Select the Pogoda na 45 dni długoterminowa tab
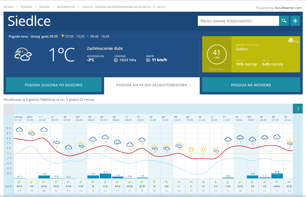Image resolution: width=306 pixels, height=197 pixels. click(152, 85)
